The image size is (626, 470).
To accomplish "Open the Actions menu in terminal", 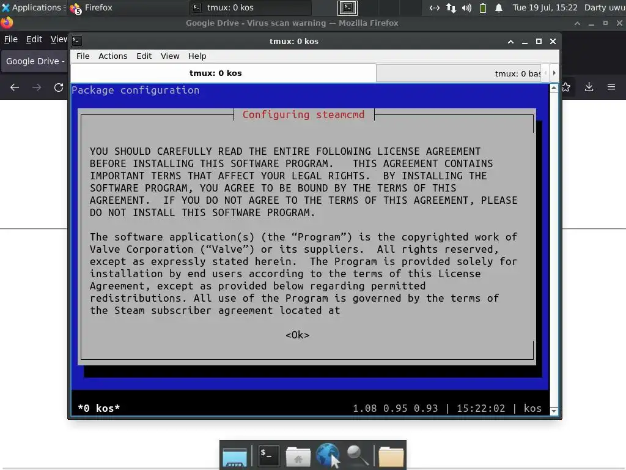I will point(113,56).
